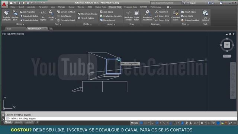Click List Properties in Blocks panel
This screenshot has height=134, width=238.
coord(28,12)
